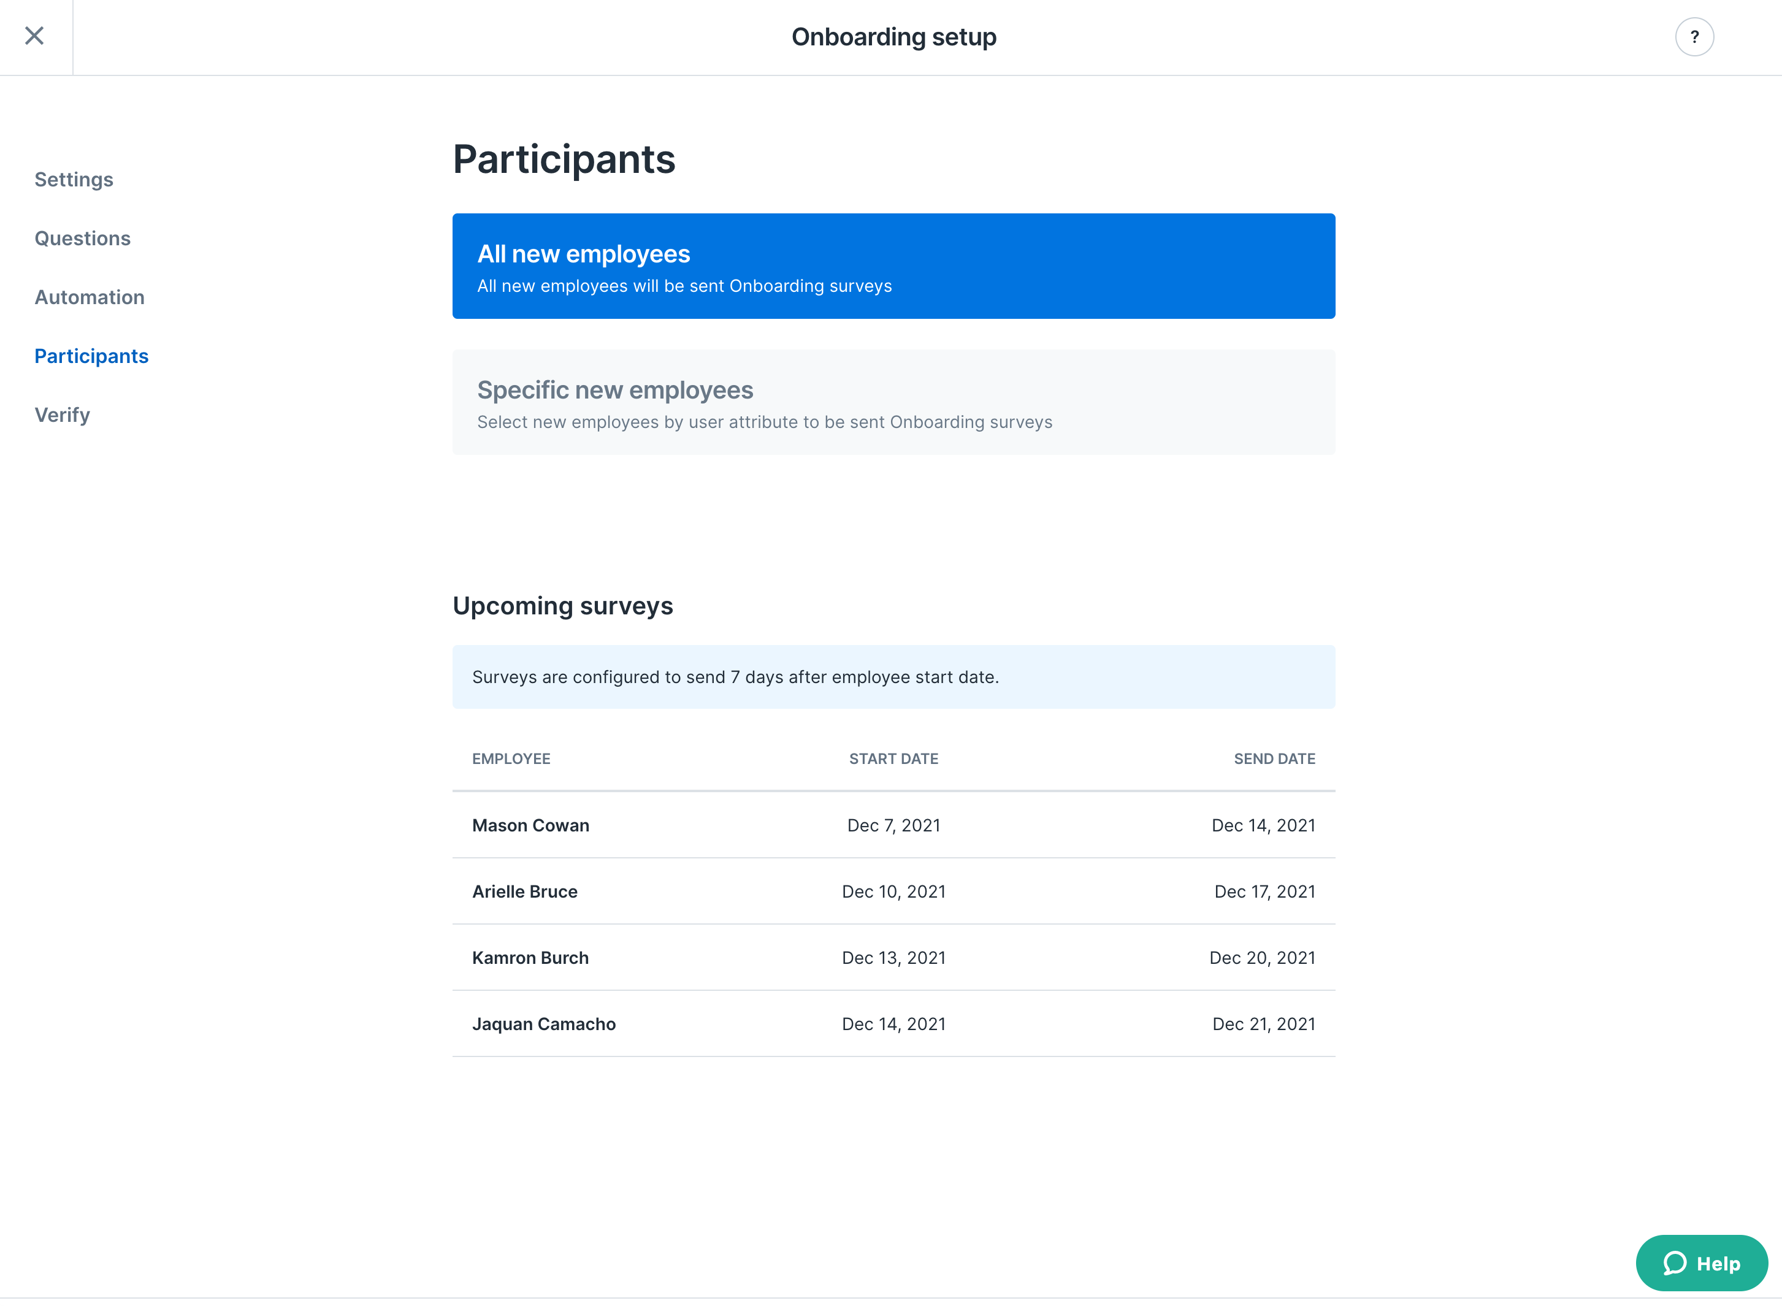The image size is (1782, 1306).
Task: Select the All new employees option
Action: [893, 265]
